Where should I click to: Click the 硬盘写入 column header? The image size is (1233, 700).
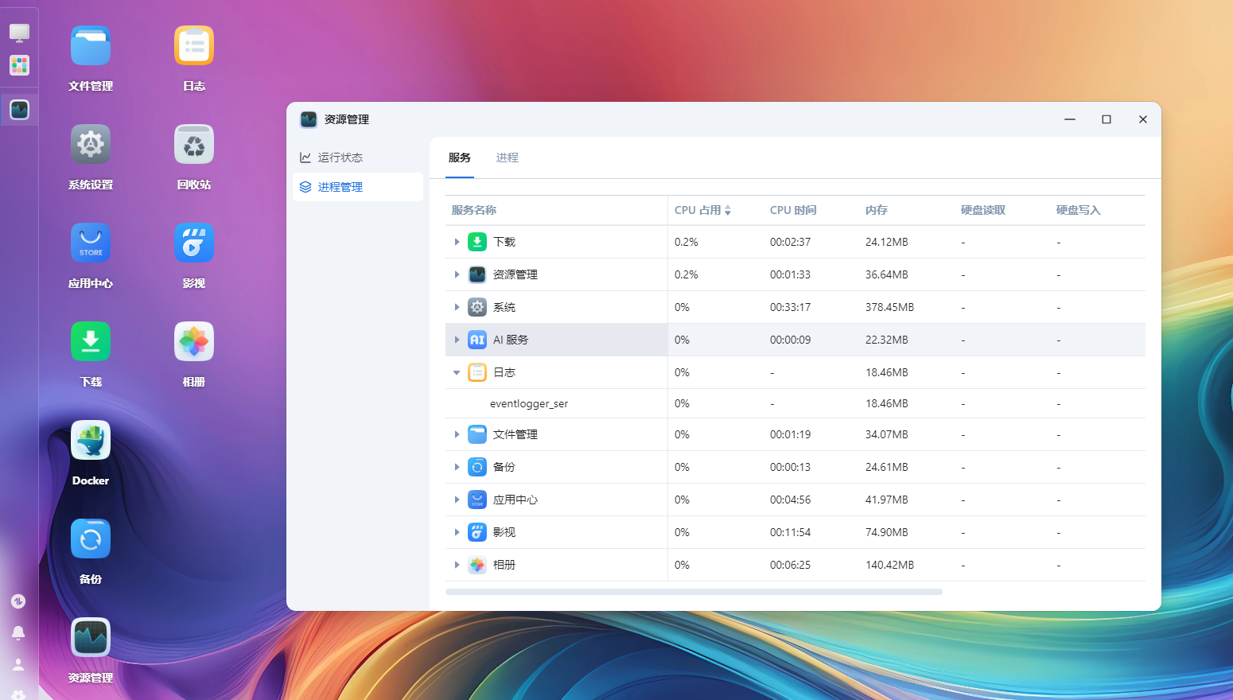[1079, 210]
